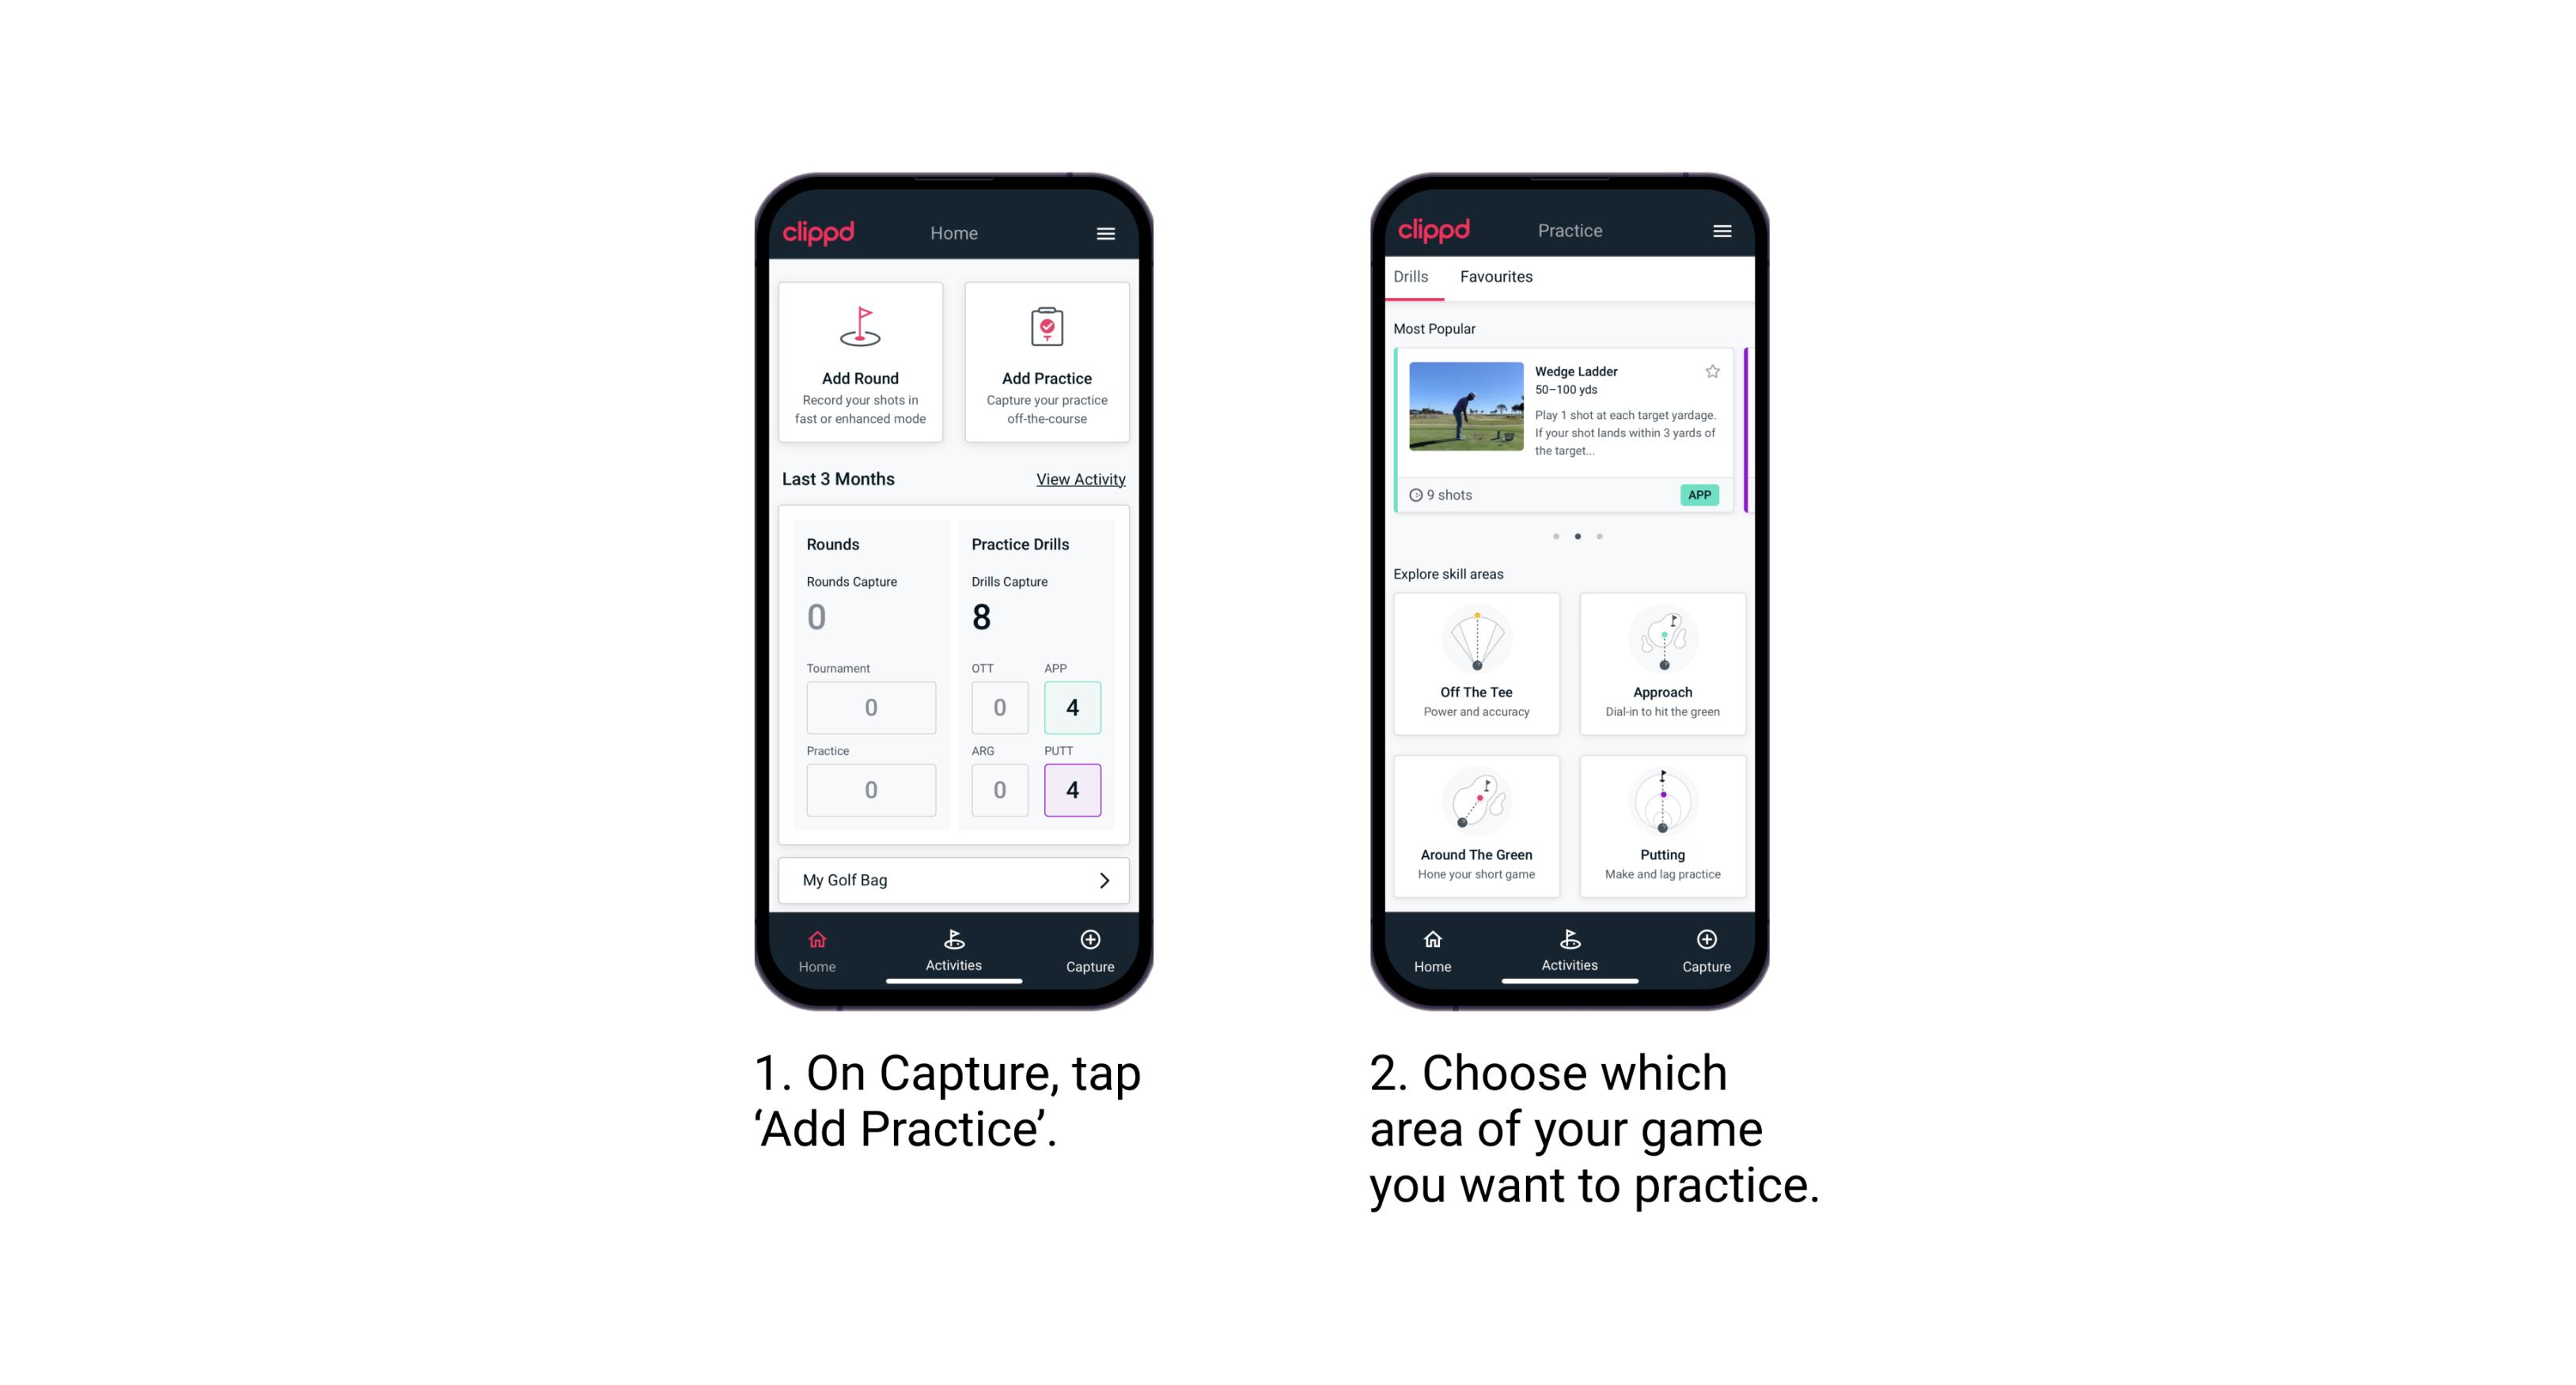Tap View Activity link

[x=1081, y=479]
